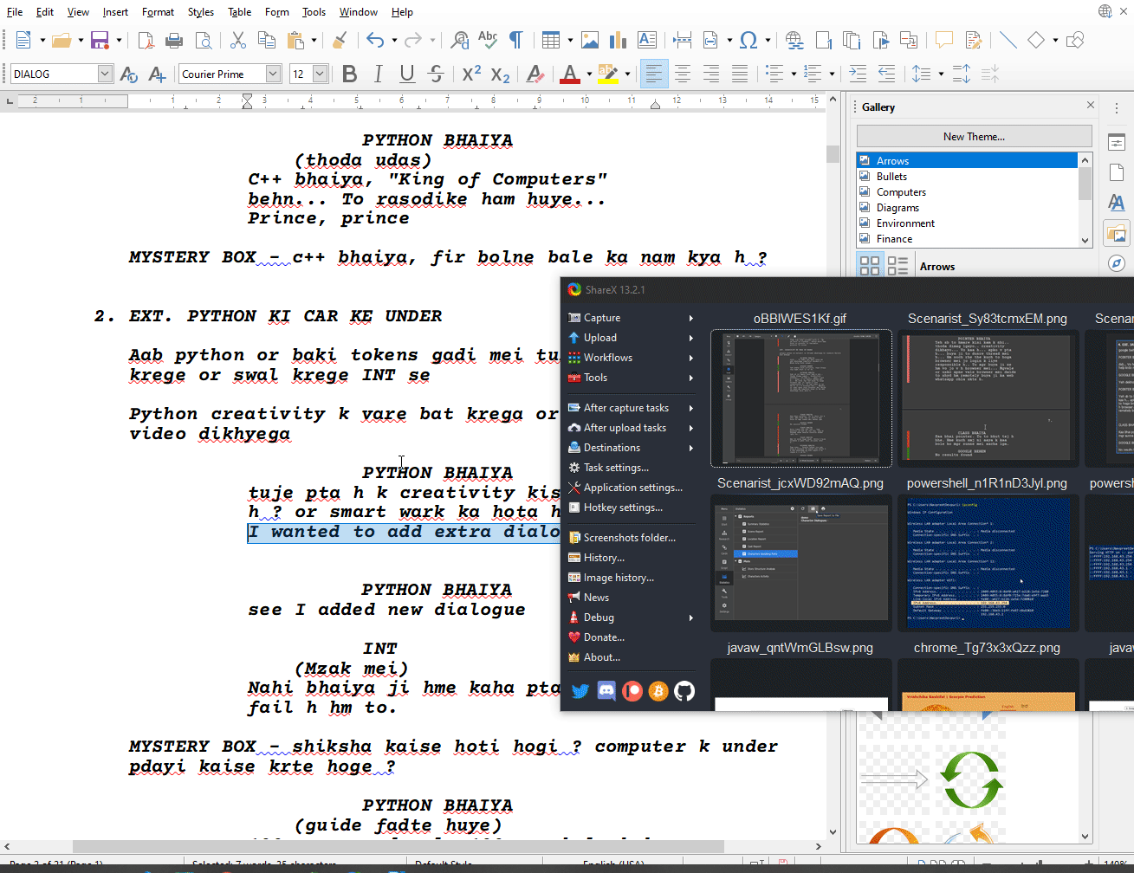Open the oBBlWES1Kf.gif thumbnail in ShareX
The width and height of the screenshot is (1134, 873).
click(801, 398)
